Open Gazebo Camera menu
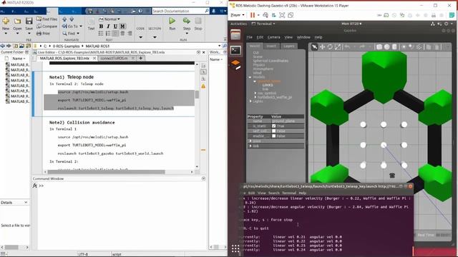This screenshot has width=458, height=257. pos(273,37)
